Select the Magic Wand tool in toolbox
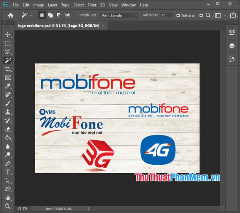This screenshot has height=213, width=240. click(8, 60)
